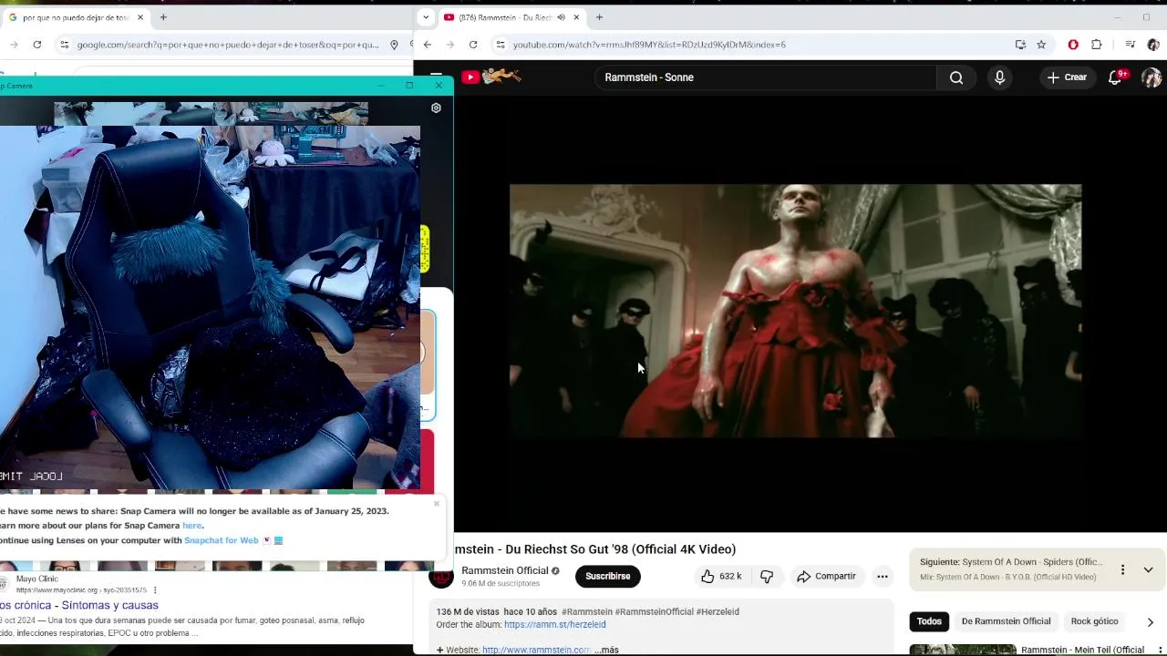Click the Rammstein video player area
1167x656 pixels.
coord(795,311)
